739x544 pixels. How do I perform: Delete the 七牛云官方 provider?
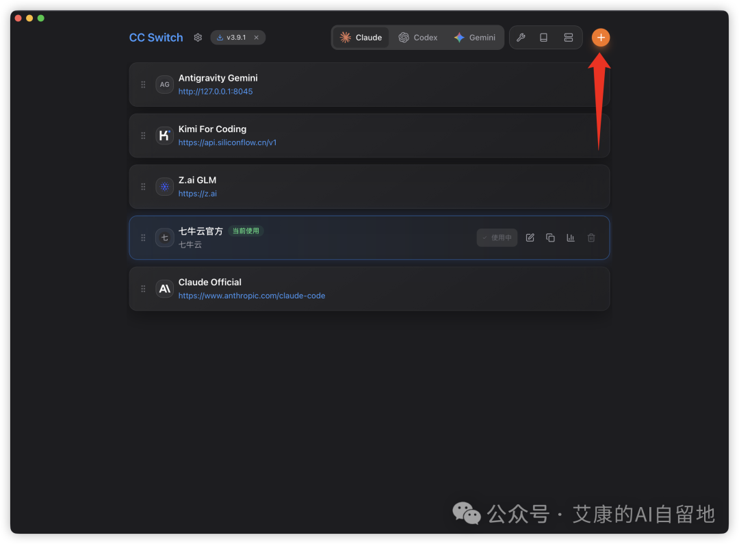coord(591,238)
